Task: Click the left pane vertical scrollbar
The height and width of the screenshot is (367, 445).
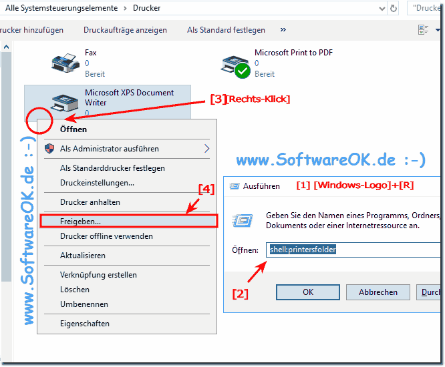Action: (x=6, y=167)
